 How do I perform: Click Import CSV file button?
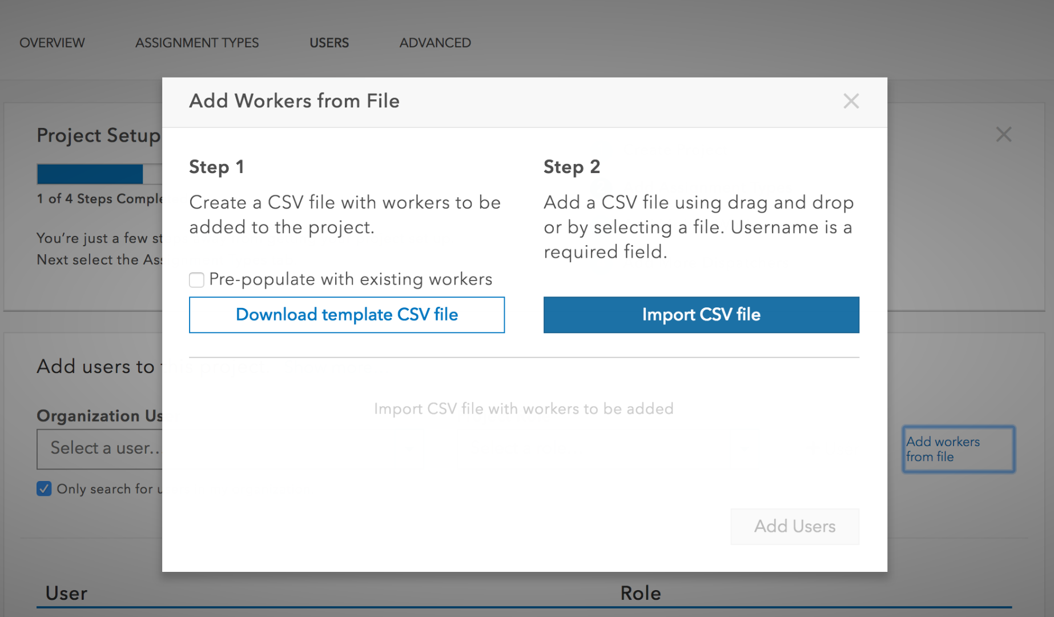pyautogui.click(x=701, y=315)
